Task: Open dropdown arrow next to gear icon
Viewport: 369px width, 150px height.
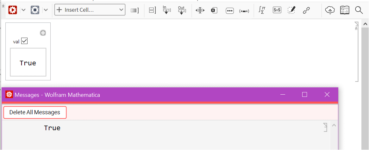Action: (46, 10)
